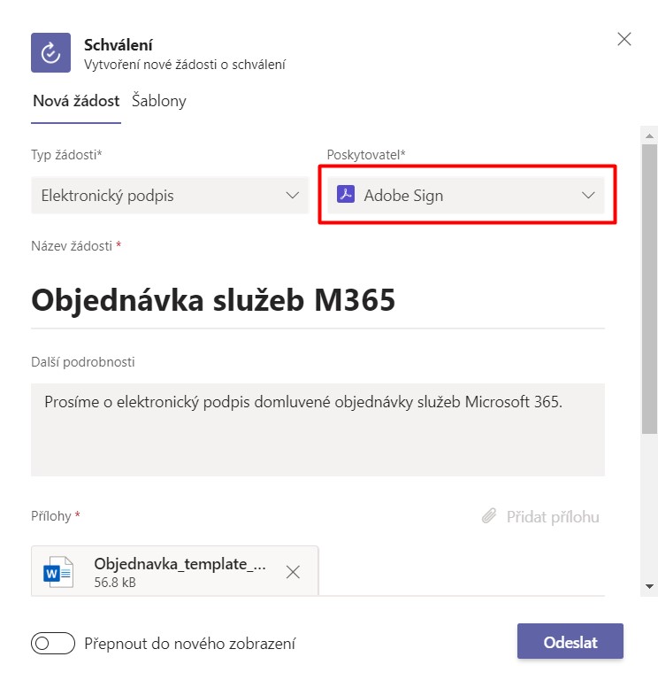
Task: Click the Objednavka_template attachment name
Action: (180, 564)
